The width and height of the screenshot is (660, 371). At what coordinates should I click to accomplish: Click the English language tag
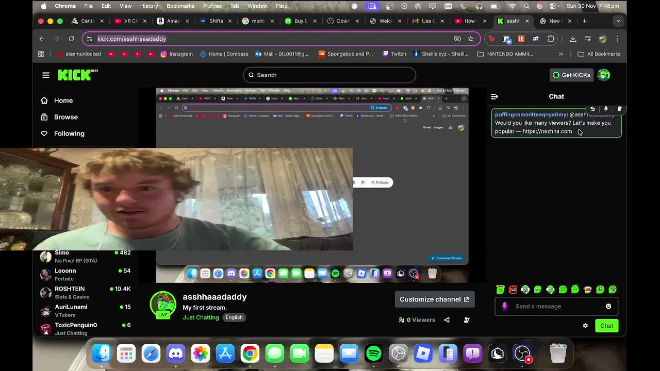[x=234, y=317]
